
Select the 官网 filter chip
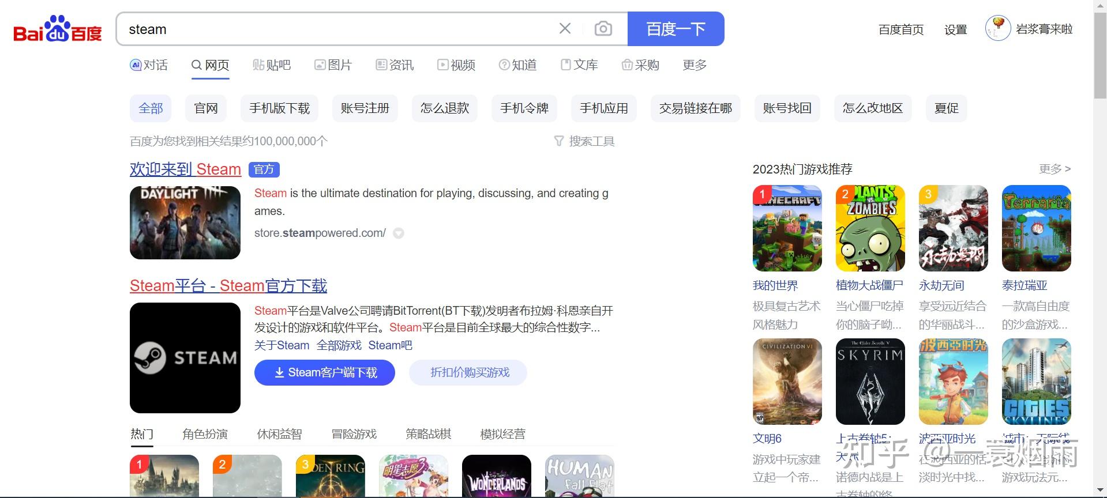206,108
